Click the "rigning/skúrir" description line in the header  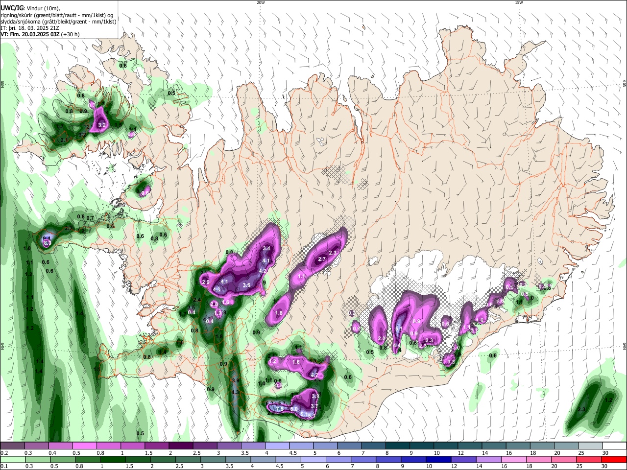[58, 15]
